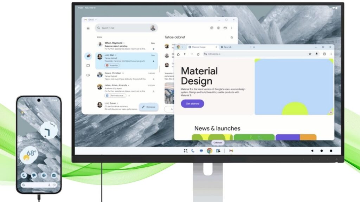The height and width of the screenshot is (202, 360).
Task: Open Chrome downloads icon
Action: click(317, 54)
